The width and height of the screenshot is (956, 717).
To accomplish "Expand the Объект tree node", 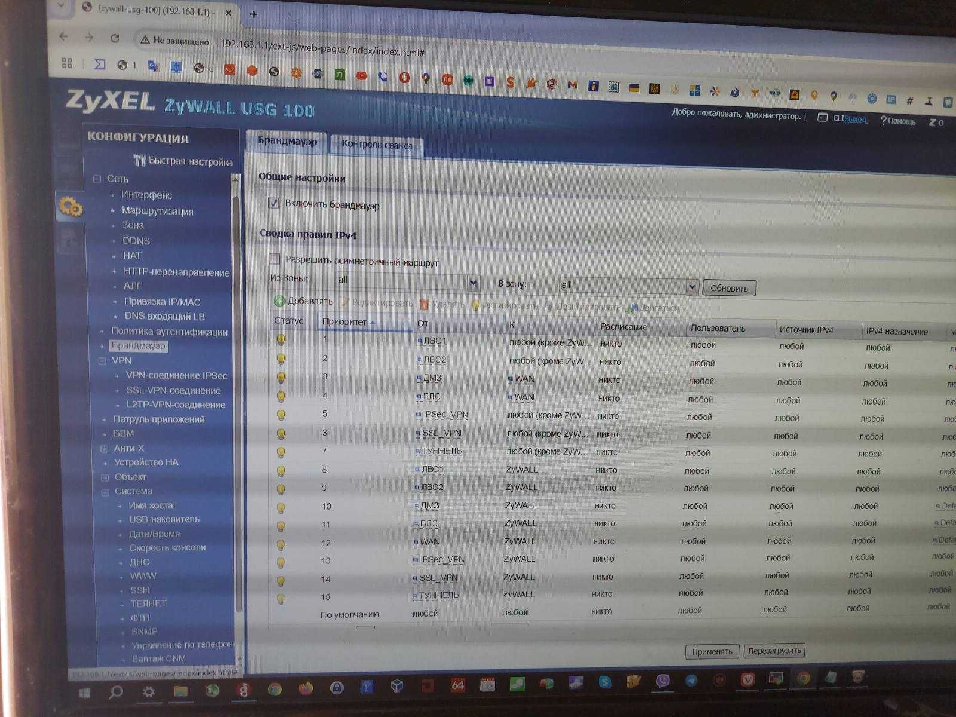I will [105, 477].
